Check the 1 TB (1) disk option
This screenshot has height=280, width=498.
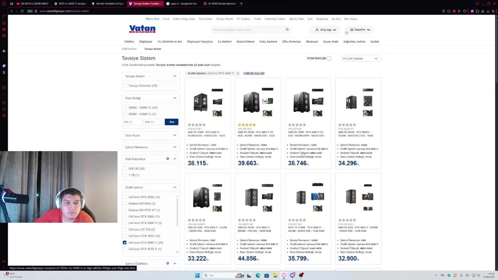124,175
